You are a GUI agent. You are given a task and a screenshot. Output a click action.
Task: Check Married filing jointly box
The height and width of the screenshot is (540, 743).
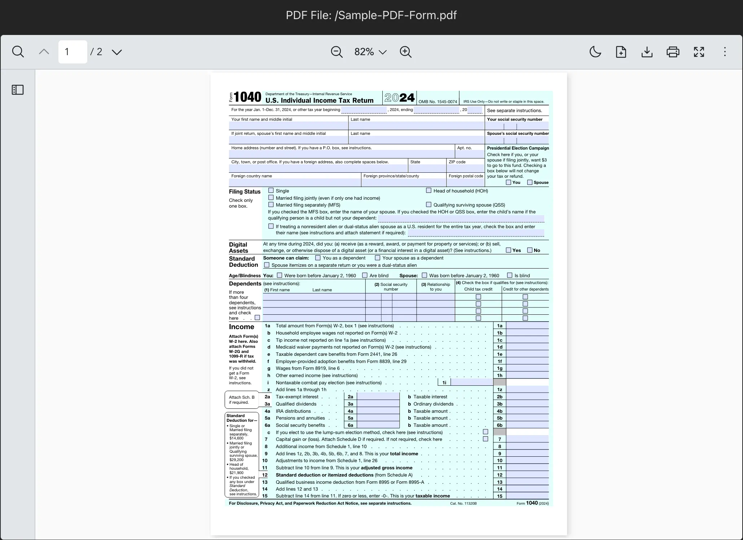pos(271,198)
